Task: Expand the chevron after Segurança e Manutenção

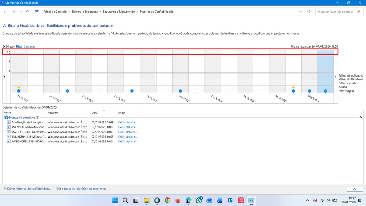Action: tap(137, 12)
